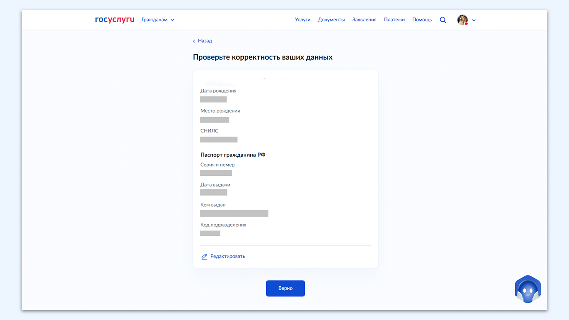Go to the Услуги menu
Image resolution: width=569 pixels, height=320 pixels.
point(303,20)
